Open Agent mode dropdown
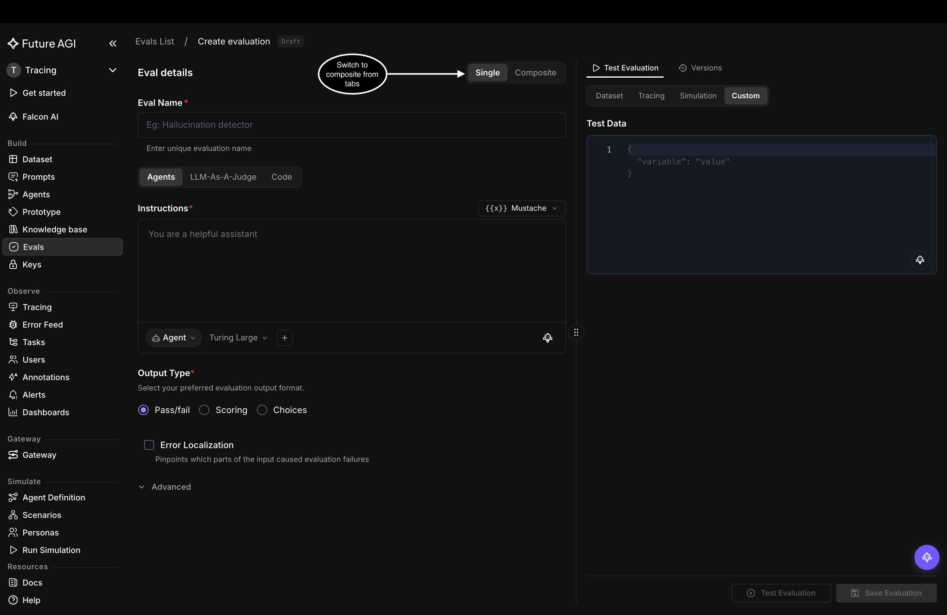The height and width of the screenshot is (615, 947). tap(173, 337)
